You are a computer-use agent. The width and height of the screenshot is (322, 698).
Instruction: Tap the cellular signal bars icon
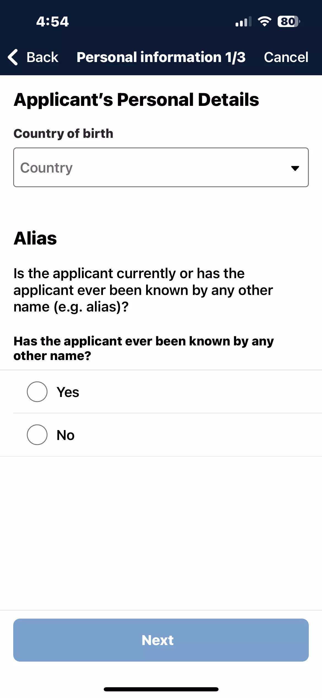tap(244, 22)
